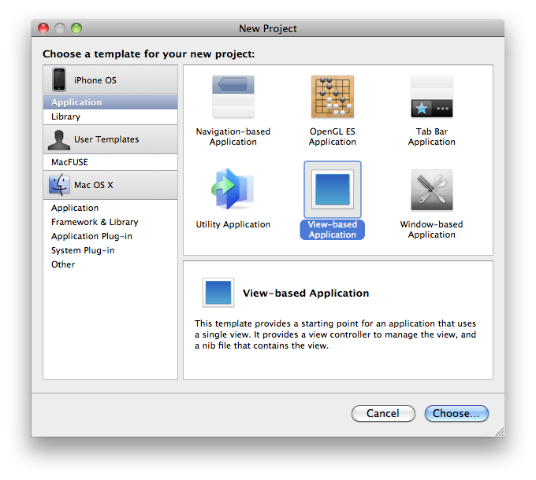
Task: Select the Tab Bar Application template icon
Action: pos(432,97)
